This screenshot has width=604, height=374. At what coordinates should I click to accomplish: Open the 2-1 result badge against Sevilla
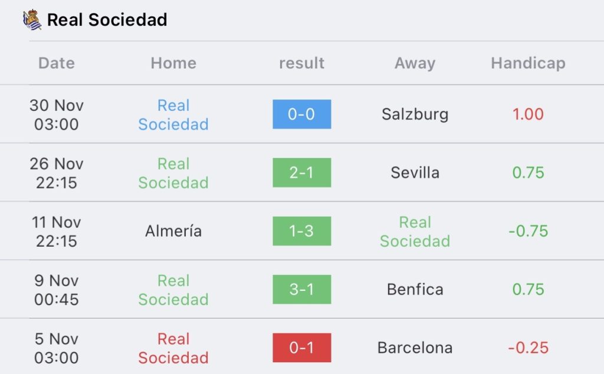pyautogui.click(x=301, y=173)
